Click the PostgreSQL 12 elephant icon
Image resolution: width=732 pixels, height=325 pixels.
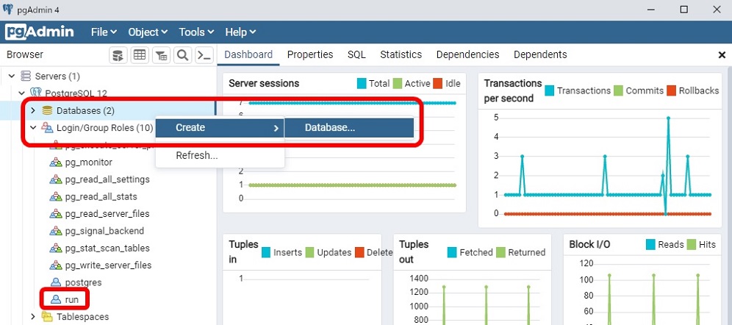click(36, 93)
